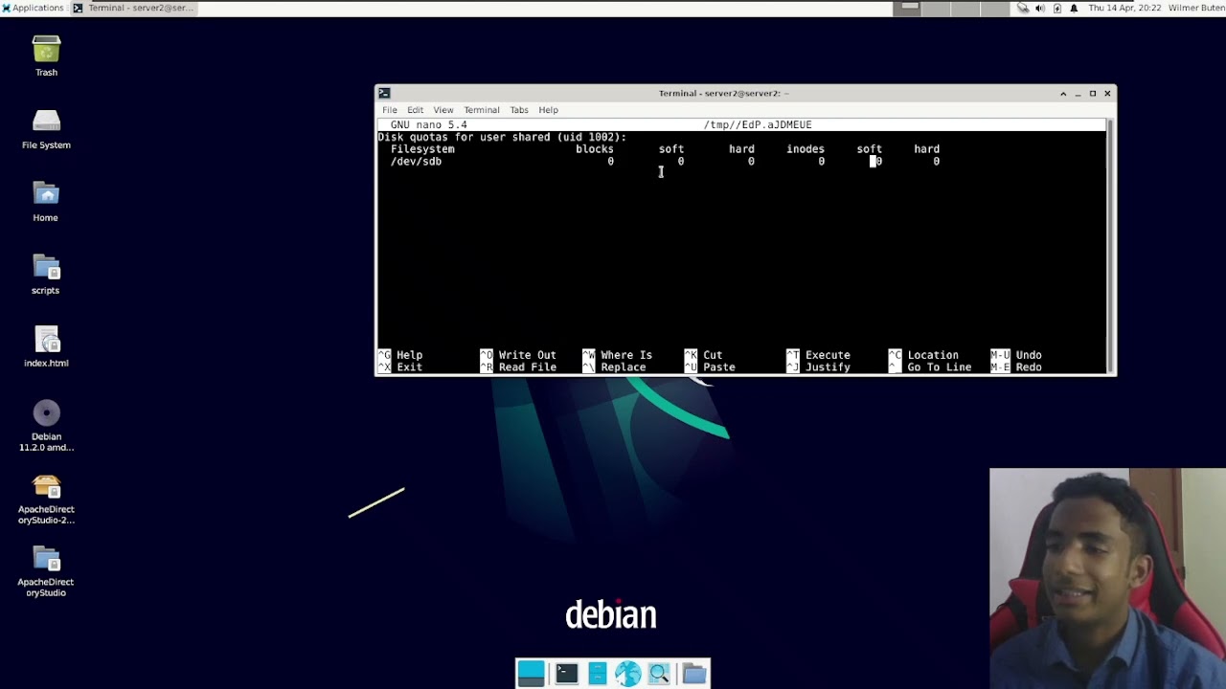Viewport: 1226px width, 689px height.
Task: Open the Help menu in Terminal
Action: click(548, 110)
